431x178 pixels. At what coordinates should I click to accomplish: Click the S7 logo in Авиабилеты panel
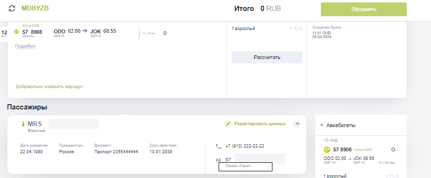click(x=327, y=150)
